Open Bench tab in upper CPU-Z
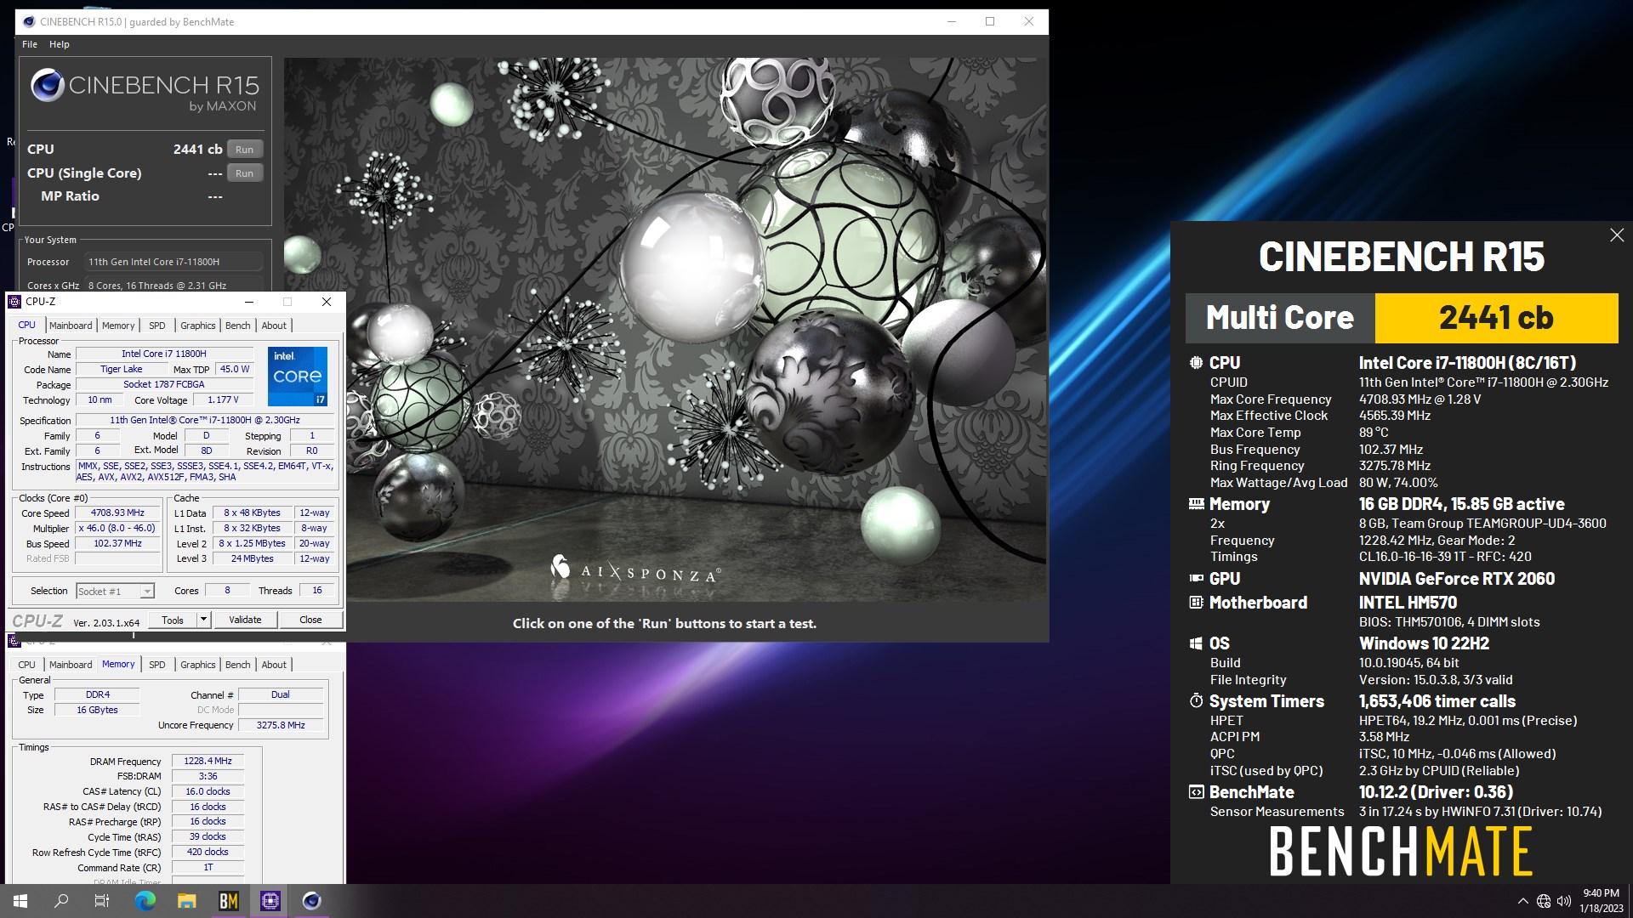 tap(238, 326)
